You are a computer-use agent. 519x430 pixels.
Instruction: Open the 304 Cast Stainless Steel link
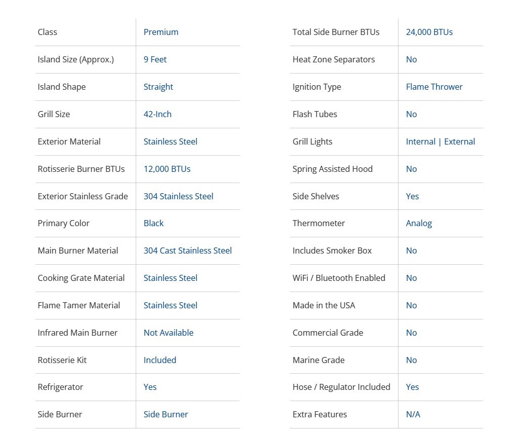pyautogui.click(x=187, y=250)
